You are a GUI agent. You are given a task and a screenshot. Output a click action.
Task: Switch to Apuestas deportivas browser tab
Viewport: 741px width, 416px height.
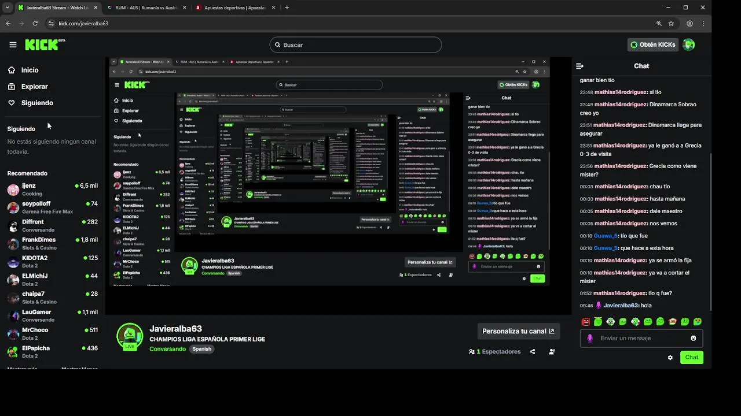pyautogui.click(x=234, y=8)
